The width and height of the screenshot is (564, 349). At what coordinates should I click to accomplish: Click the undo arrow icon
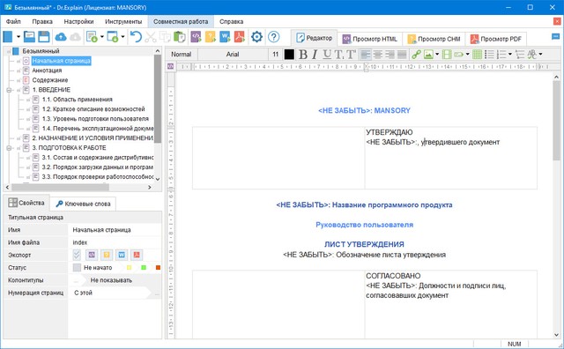coord(136,37)
